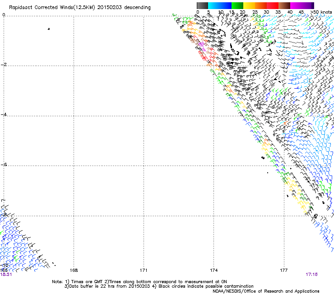Click the '45' legend scale label

301,12
